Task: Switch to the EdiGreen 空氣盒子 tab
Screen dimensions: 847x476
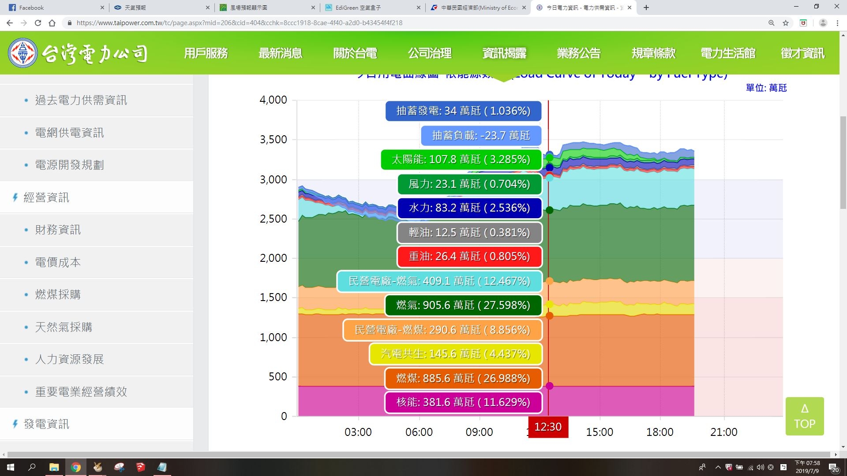Action: point(372,7)
